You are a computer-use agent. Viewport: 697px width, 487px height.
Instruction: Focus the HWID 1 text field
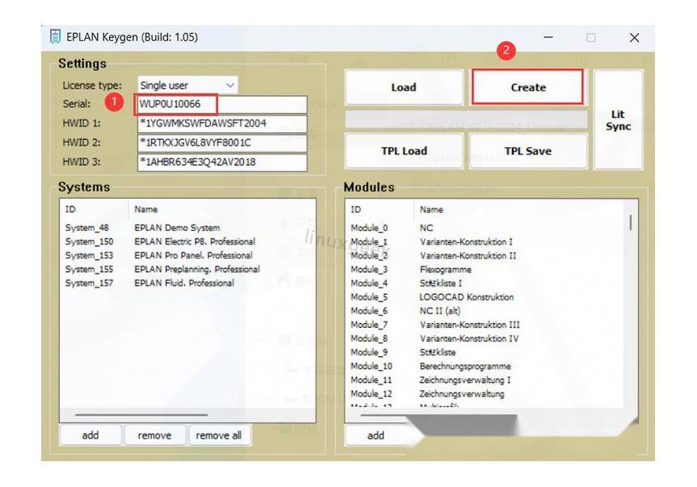tap(221, 124)
